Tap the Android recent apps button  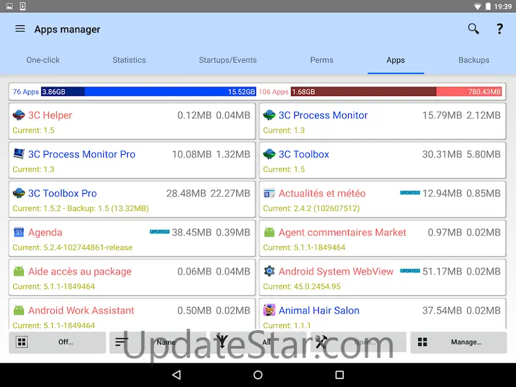pos(339,375)
